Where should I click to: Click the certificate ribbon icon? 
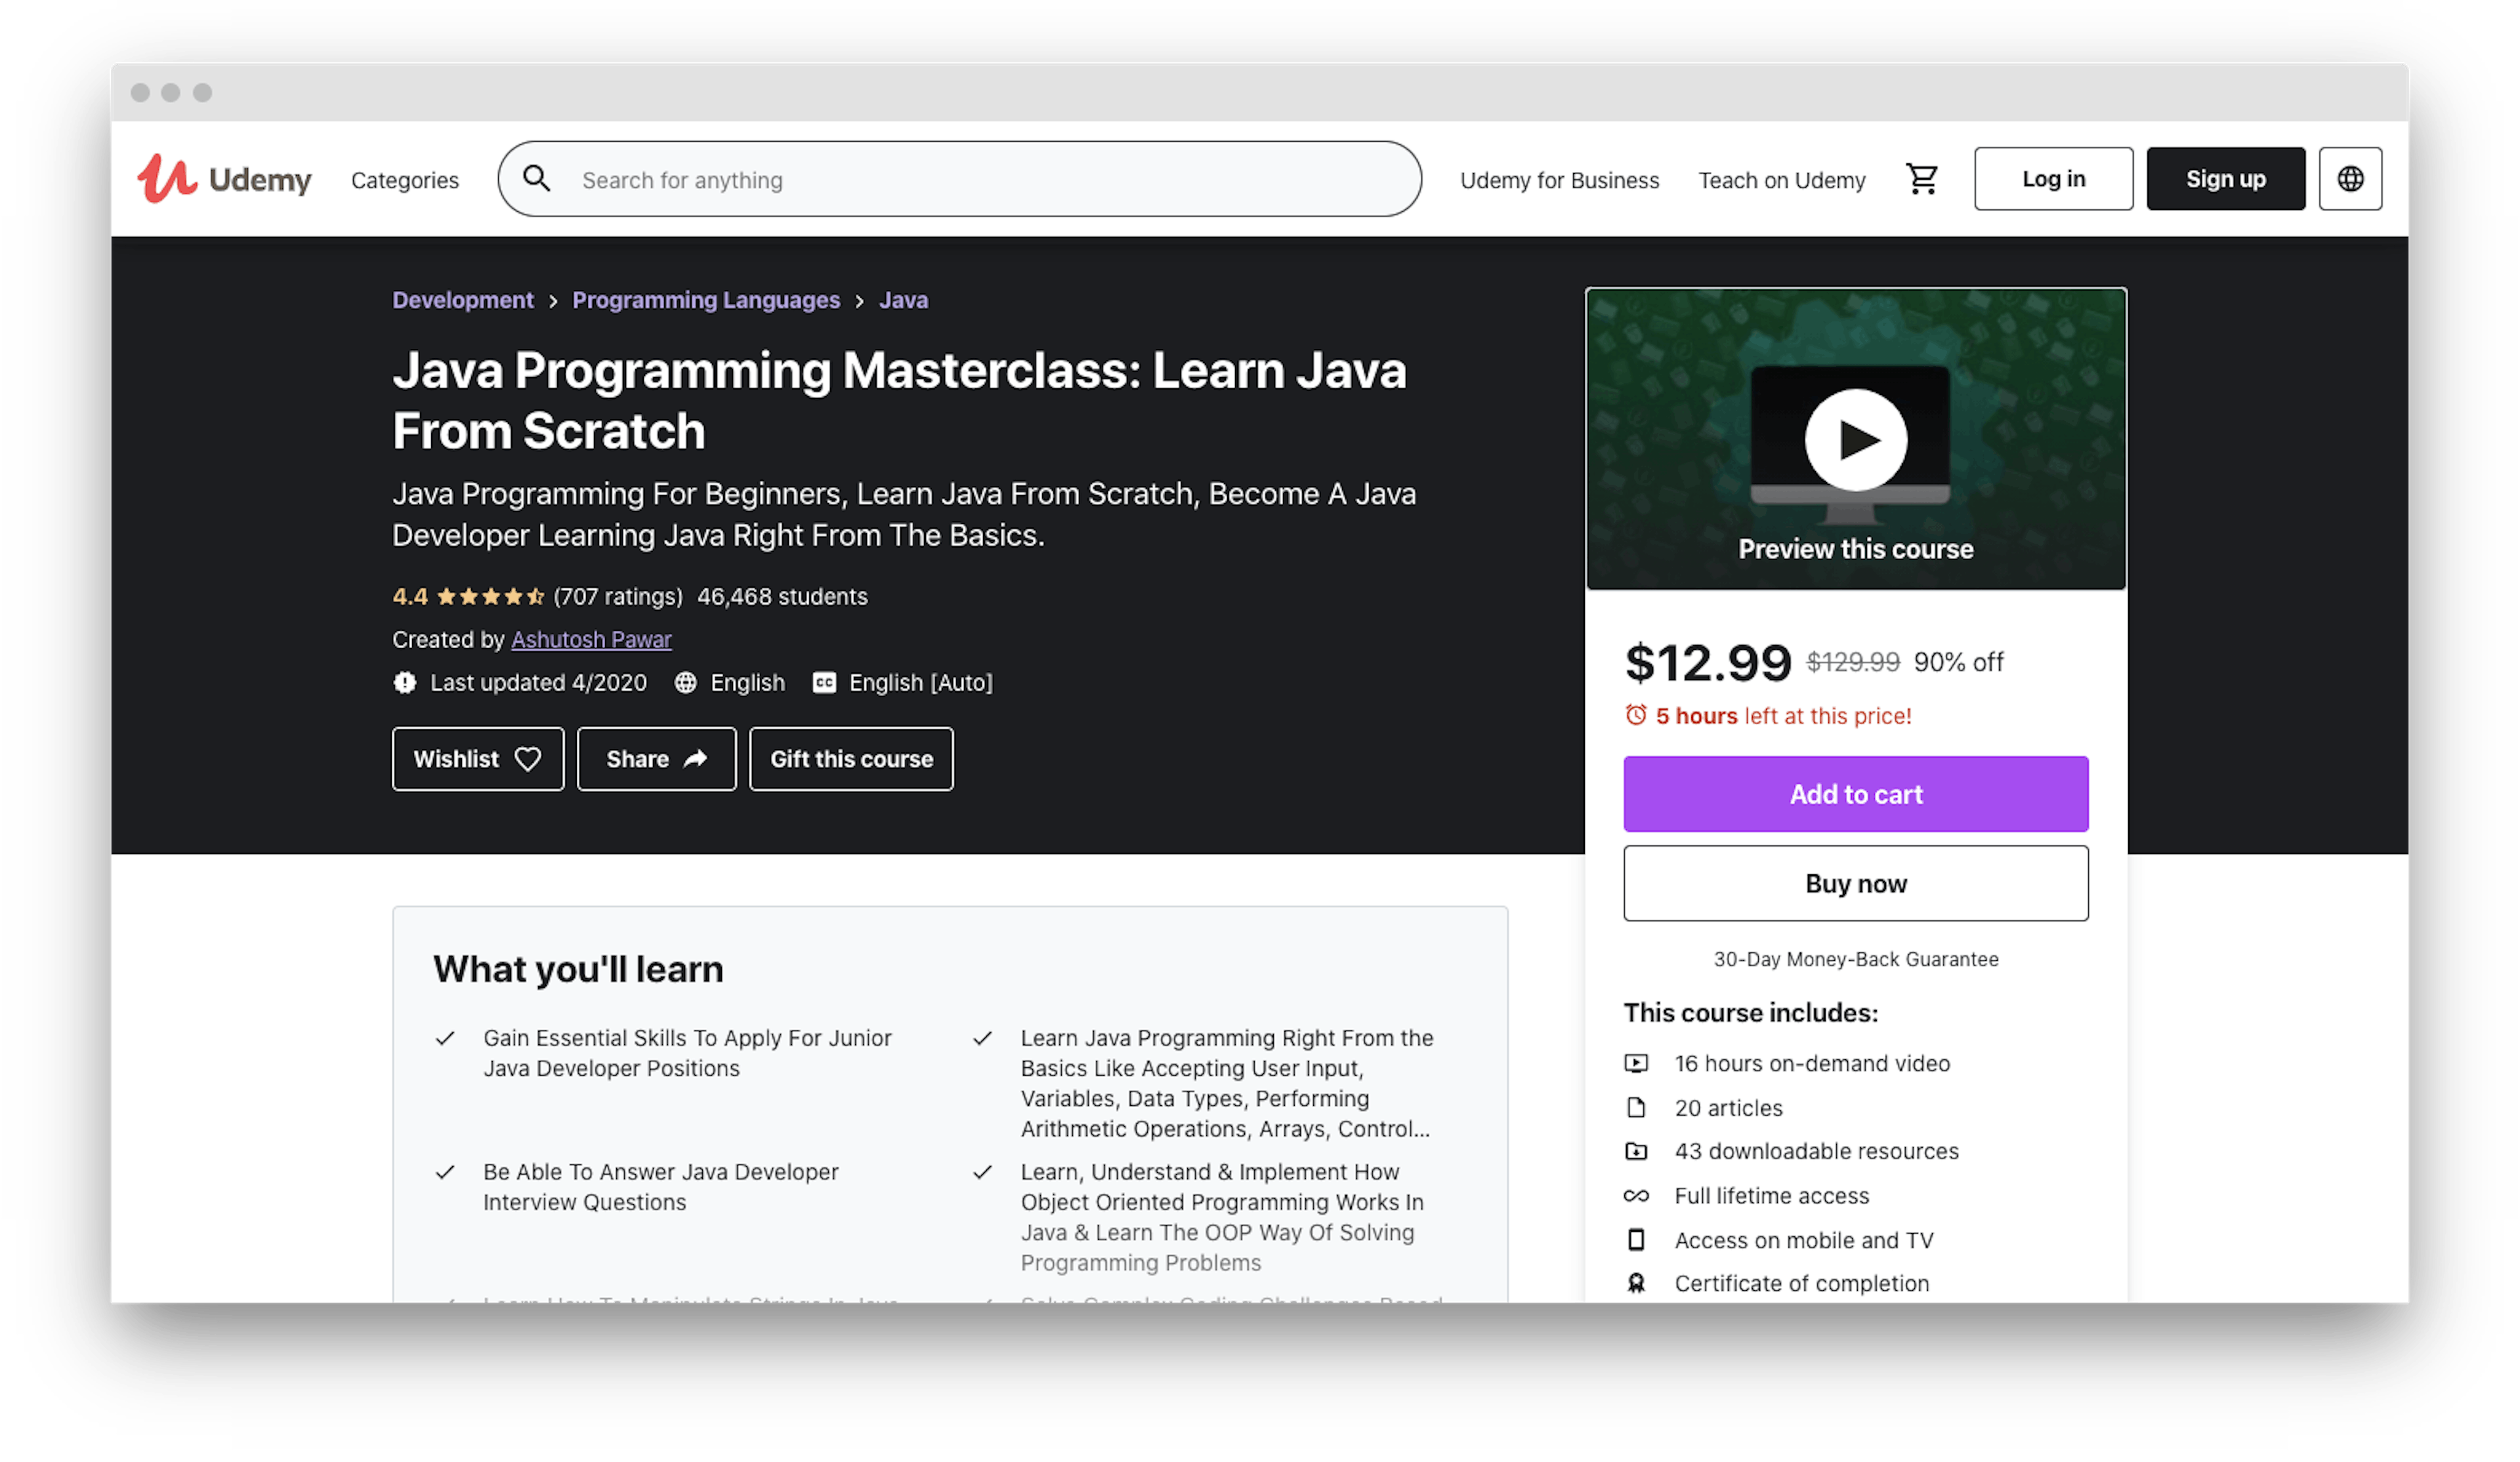pos(1635,1283)
